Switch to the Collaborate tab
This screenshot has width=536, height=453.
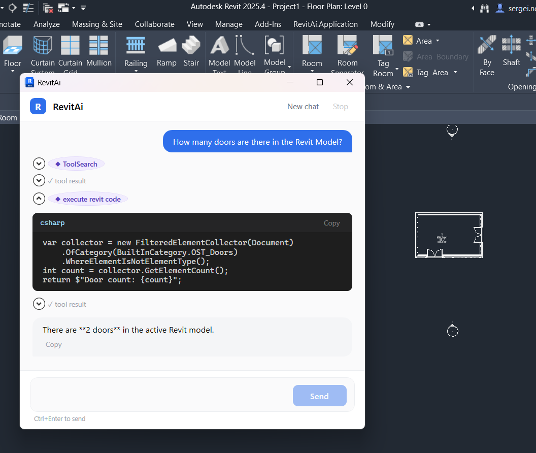coord(154,24)
